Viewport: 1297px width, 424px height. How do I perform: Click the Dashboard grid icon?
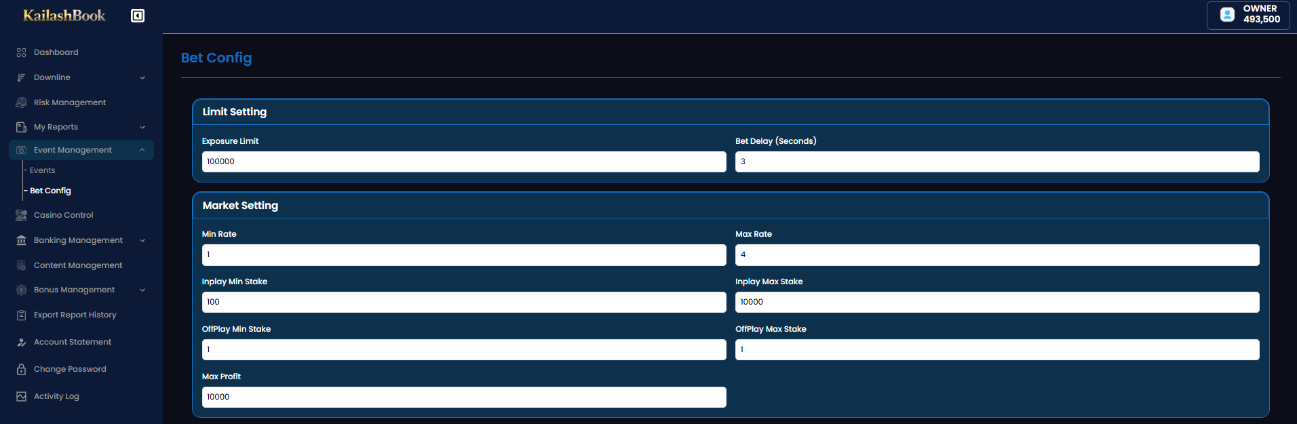click(22, 52)
